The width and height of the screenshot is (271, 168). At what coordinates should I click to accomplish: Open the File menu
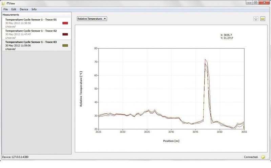5,9
